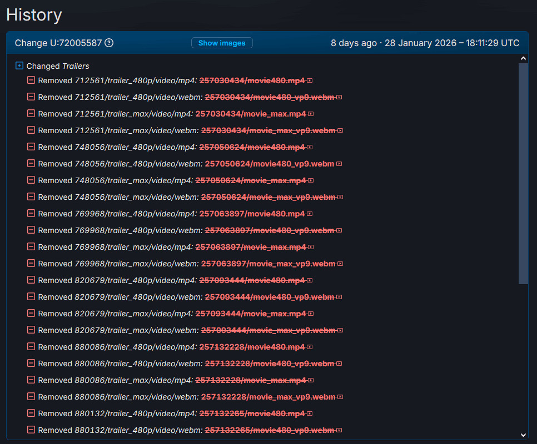Click the red minus icon for 712561/trailer_max/video/mp4
537x444 pixels.
(31, 113)
